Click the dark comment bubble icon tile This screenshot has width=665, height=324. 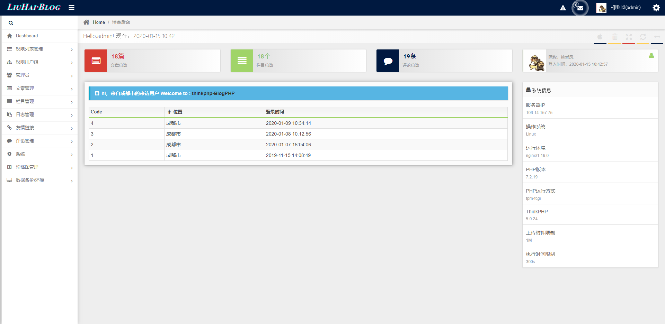coord(388,61)
